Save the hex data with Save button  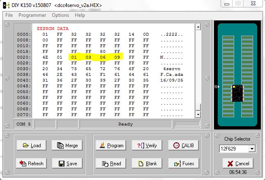(x=67, y=164)
